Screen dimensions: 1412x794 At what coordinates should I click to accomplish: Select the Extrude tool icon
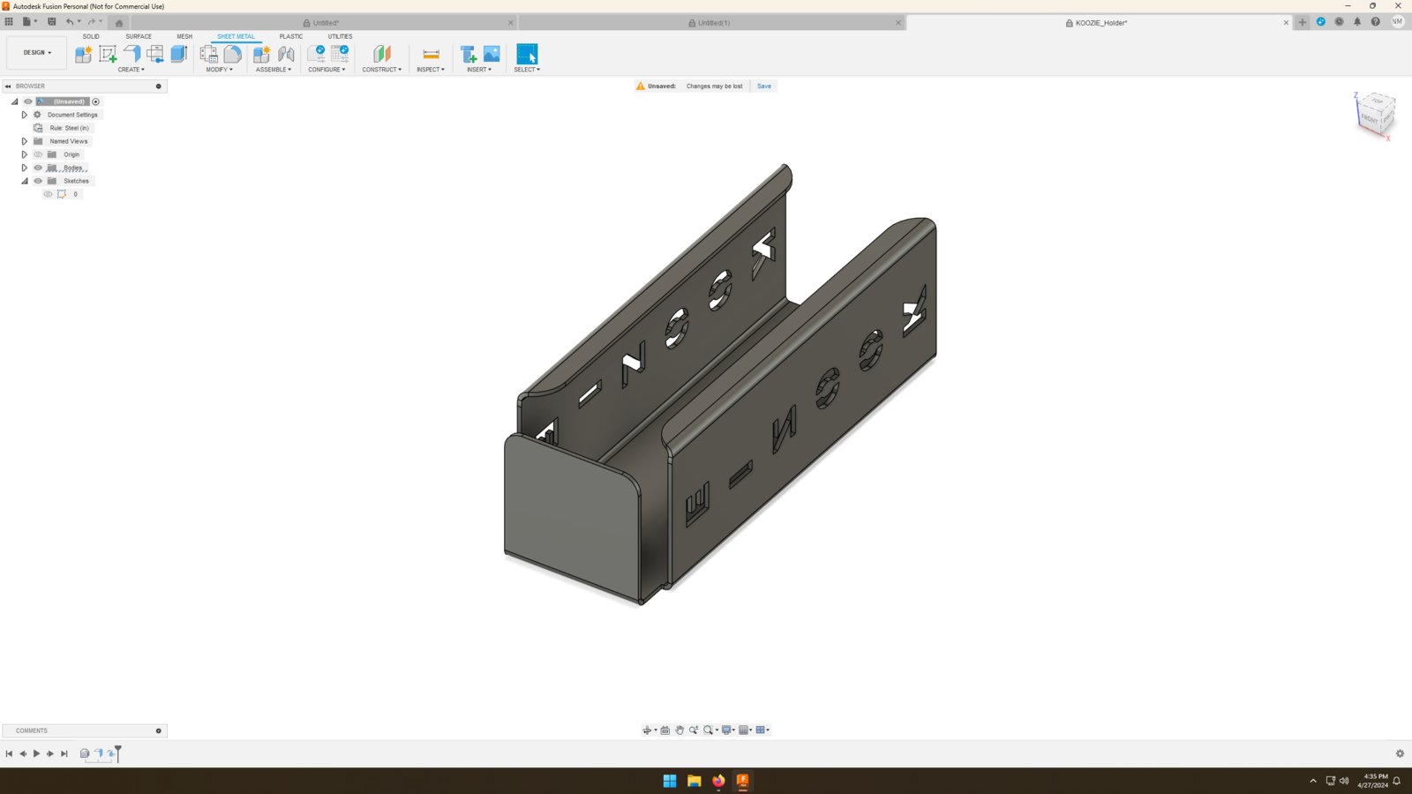(x=179, y=54)
